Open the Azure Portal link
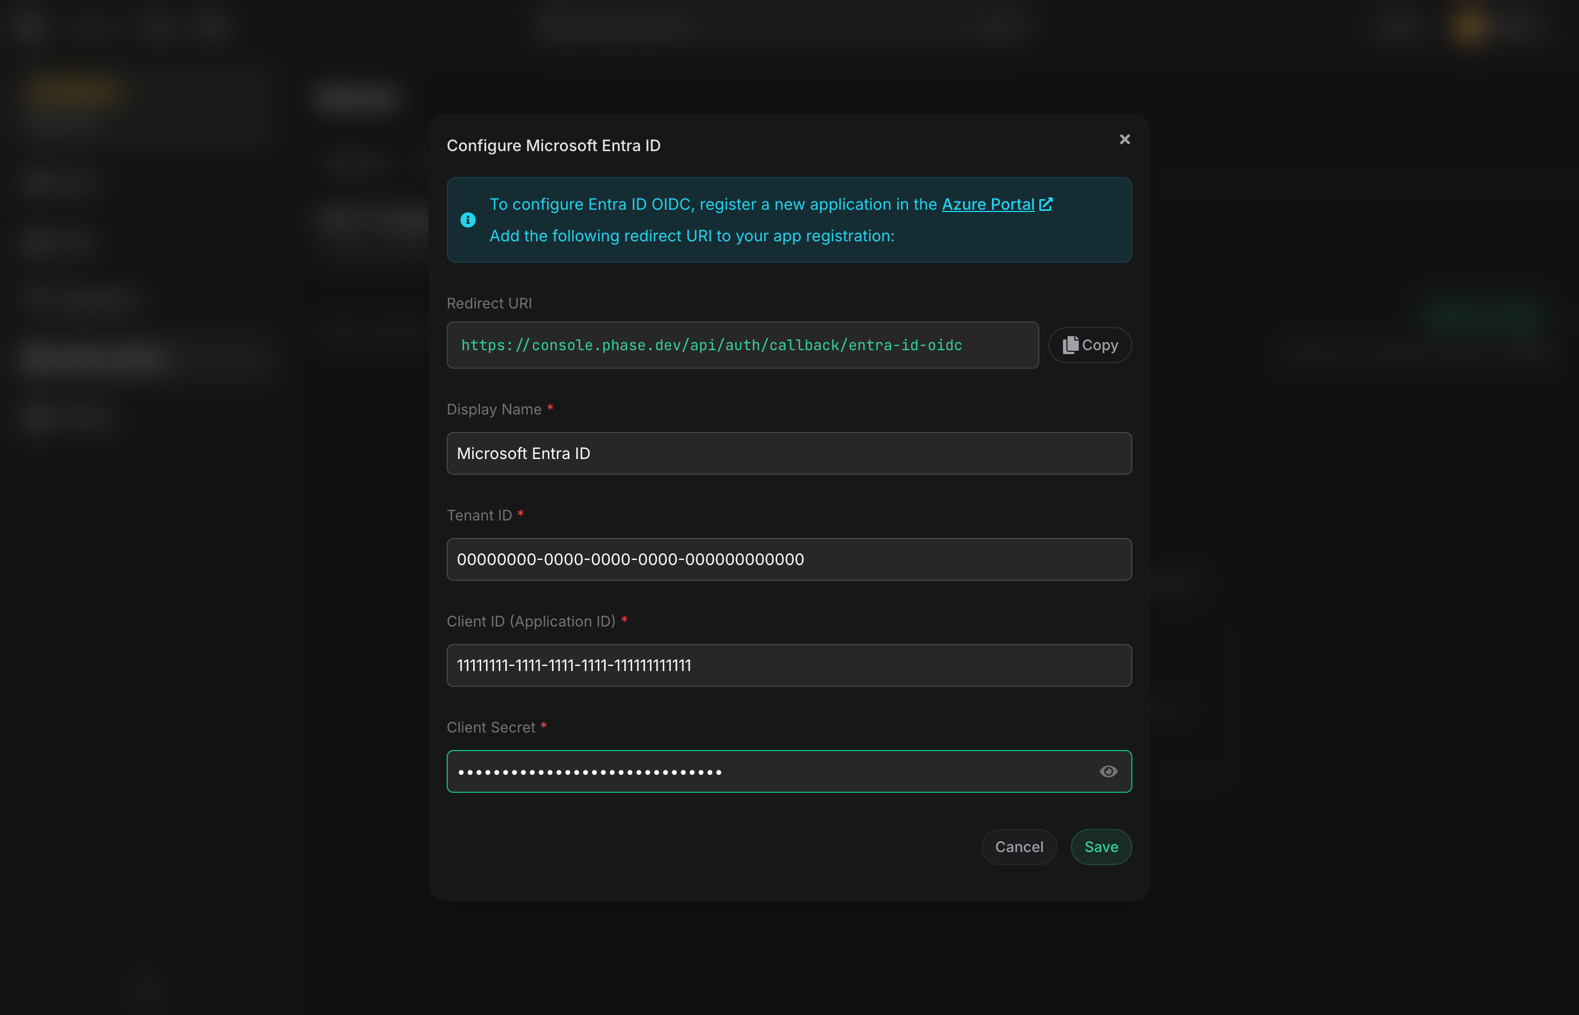1579x1015 pixels. (x=987, y=204)
